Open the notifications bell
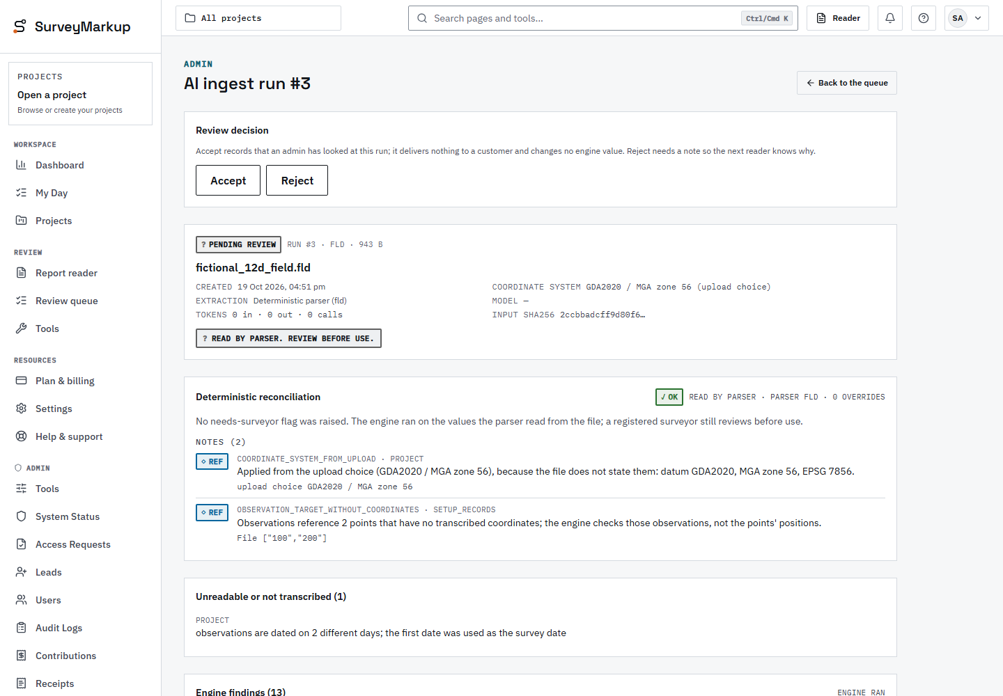The height and width of the screenshot is (696, 1003). (x=890, y=18)
